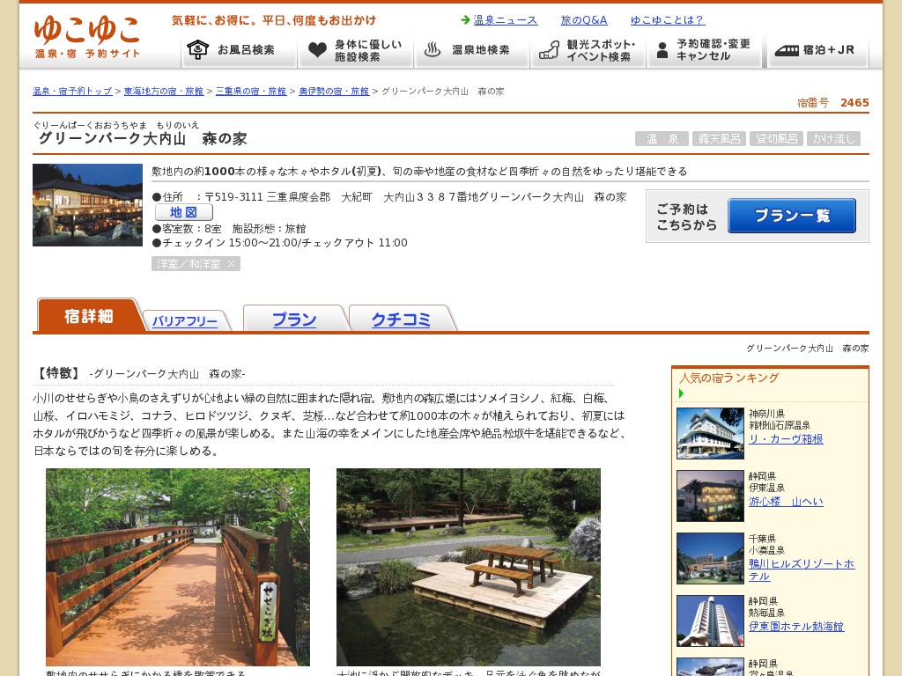
Task: Open the お風呂検索 navigation item
Action: coord(240,50)
